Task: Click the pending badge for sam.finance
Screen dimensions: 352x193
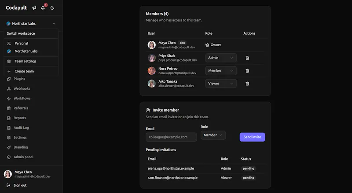Action: [x=248, y=178]
